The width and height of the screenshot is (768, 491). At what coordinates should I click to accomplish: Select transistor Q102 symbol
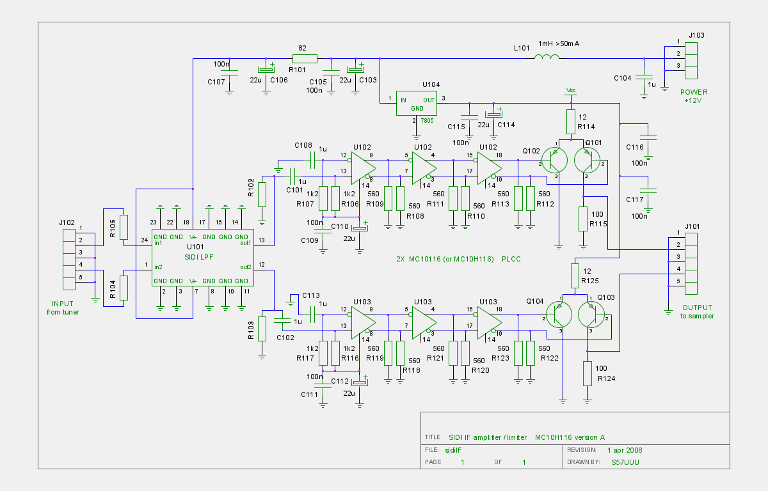pyautogui.click(x=554, y=160)
